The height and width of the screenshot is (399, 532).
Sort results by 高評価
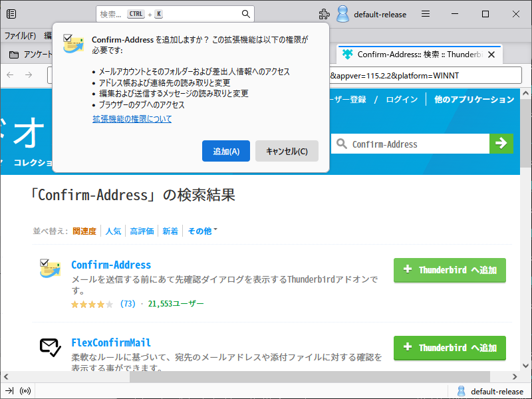point(142,231)
